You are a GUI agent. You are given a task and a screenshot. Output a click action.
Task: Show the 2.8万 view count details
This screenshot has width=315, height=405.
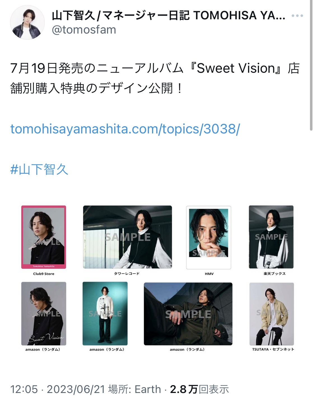point(199,389)
